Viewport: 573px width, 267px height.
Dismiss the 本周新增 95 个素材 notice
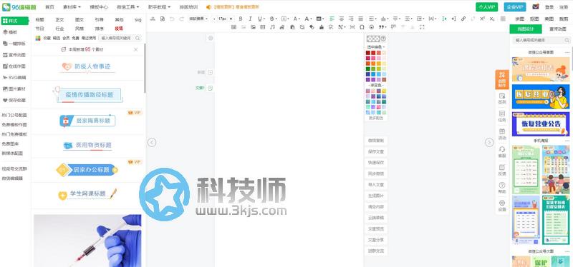[x=135, y=49]
